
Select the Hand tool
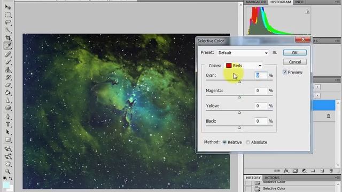click(x=8, y=164)
